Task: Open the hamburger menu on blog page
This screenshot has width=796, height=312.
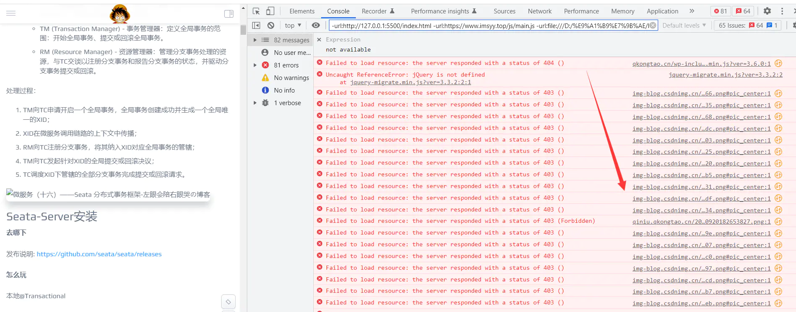Action: click(x=11, y=13)
